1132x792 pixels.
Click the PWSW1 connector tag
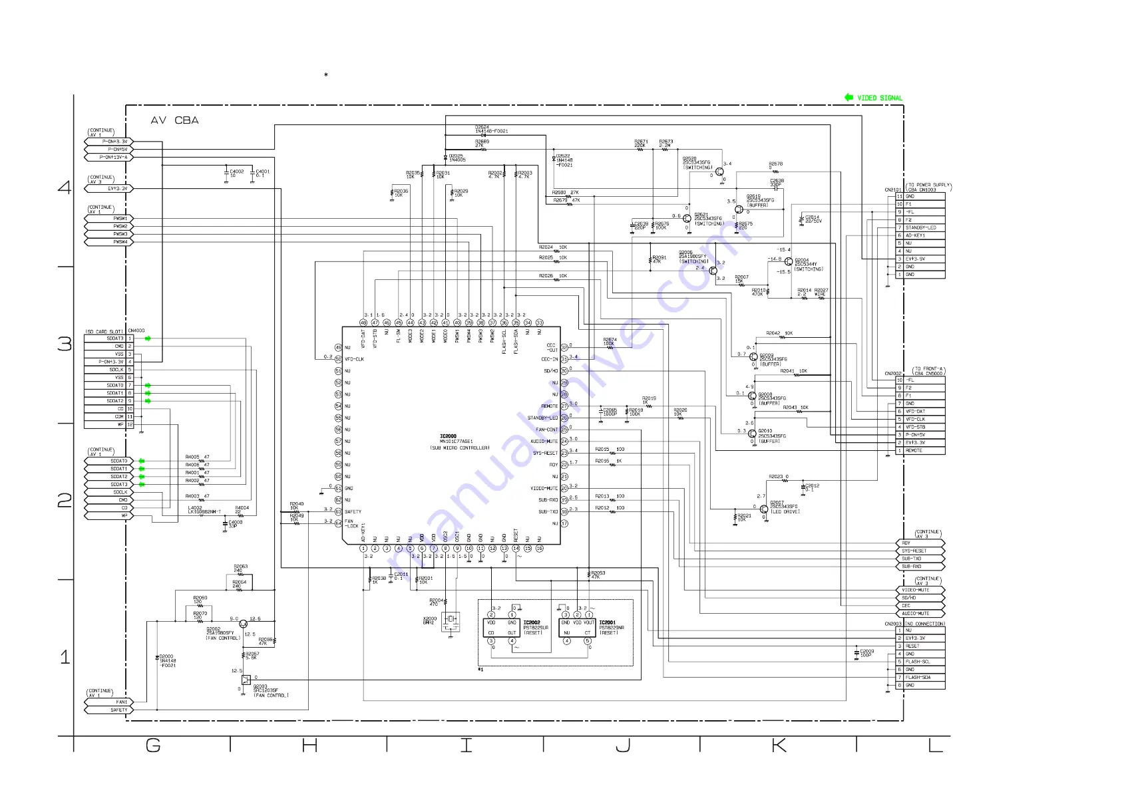(x=110, y=218)
